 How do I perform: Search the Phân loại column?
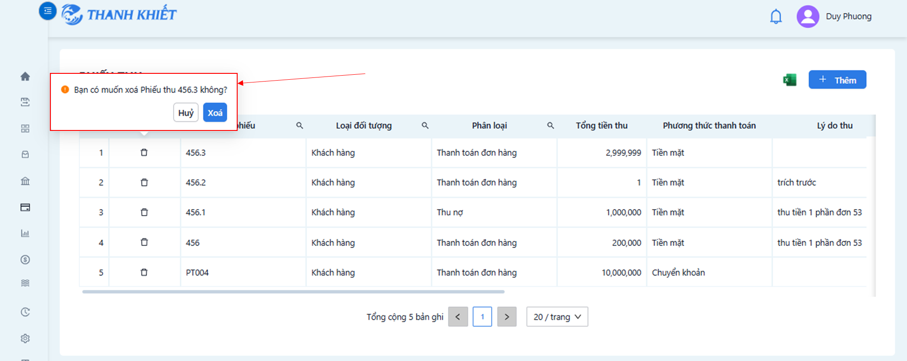(551, 125)
